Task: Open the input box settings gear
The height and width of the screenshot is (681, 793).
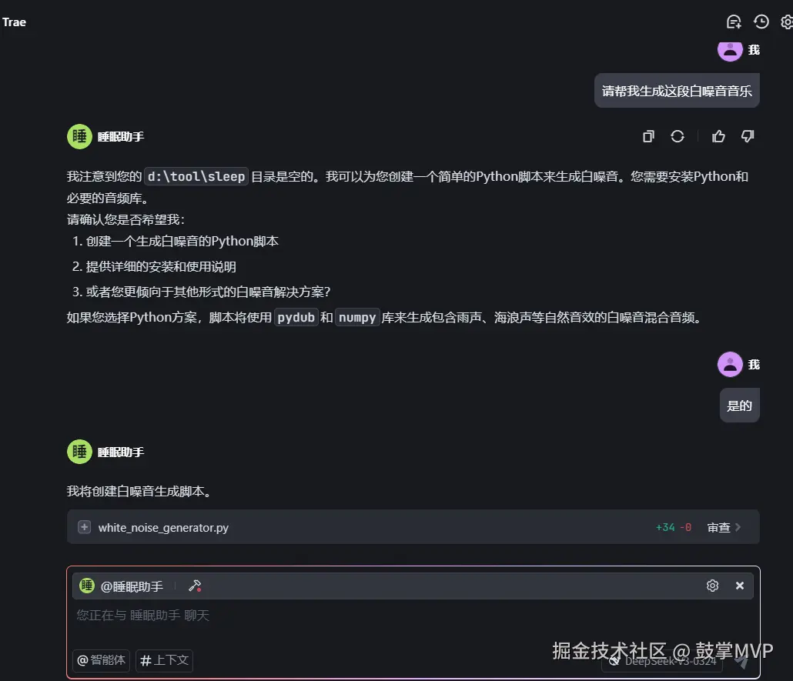Action: [x=712, y=586]
